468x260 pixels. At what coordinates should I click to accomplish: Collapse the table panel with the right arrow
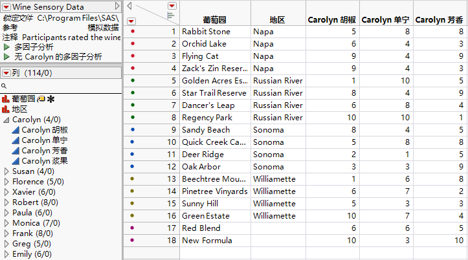[x=117, y=6]
